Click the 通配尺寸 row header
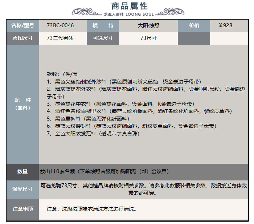The width and height of the screenshot is (254, 224). tap(22, 189)
